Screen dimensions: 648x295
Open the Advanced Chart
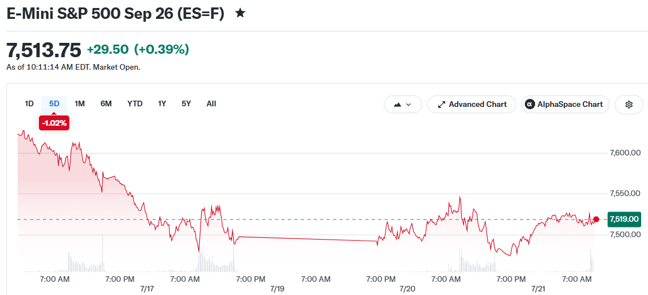coord(472,105)
